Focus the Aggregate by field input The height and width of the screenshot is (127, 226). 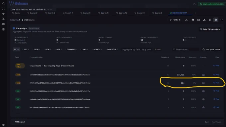click(137, 50)
